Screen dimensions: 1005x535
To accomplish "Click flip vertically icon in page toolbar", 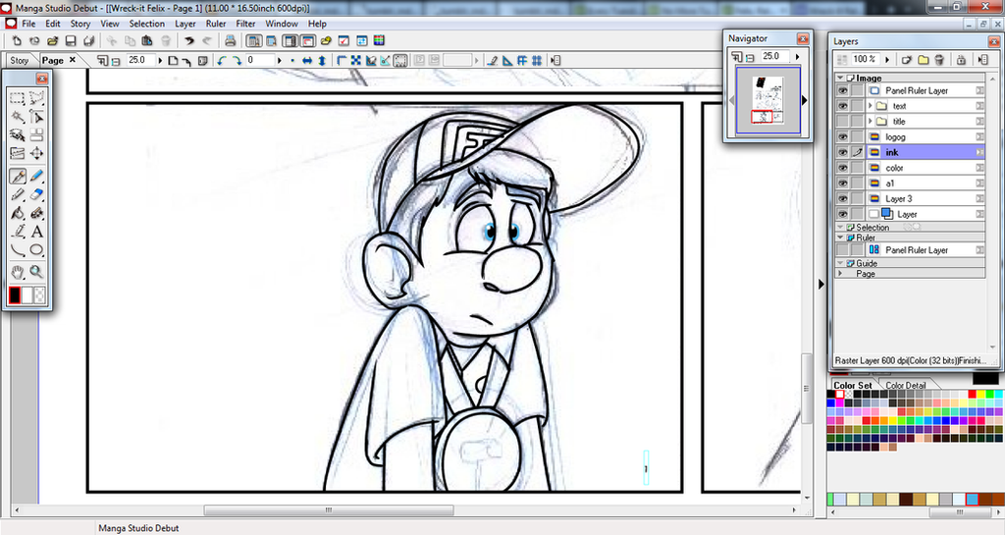I will (x=322, y=60).
